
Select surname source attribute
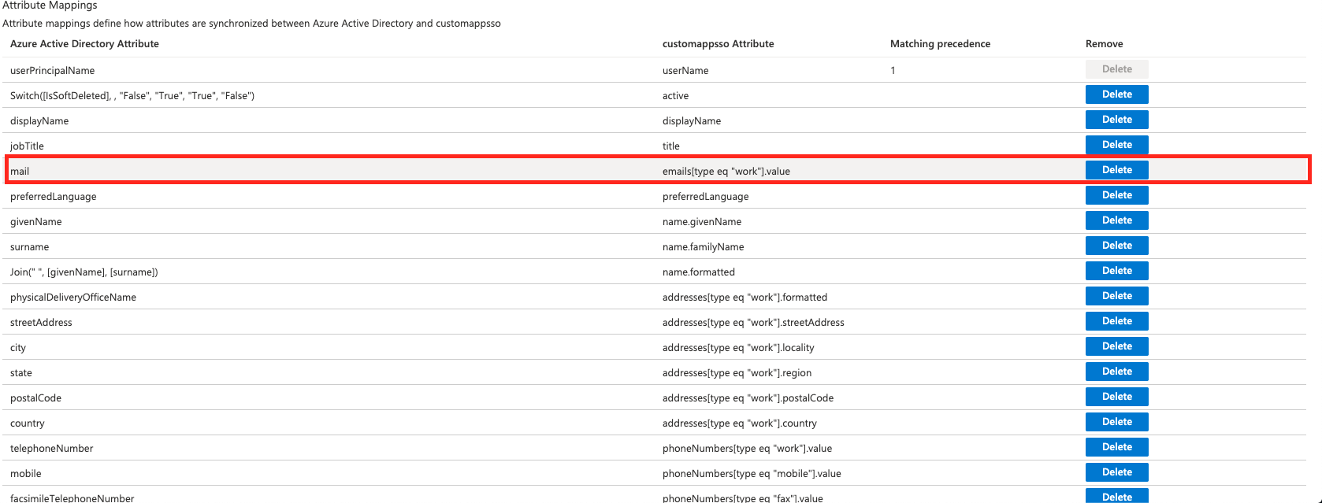point(29,247)
